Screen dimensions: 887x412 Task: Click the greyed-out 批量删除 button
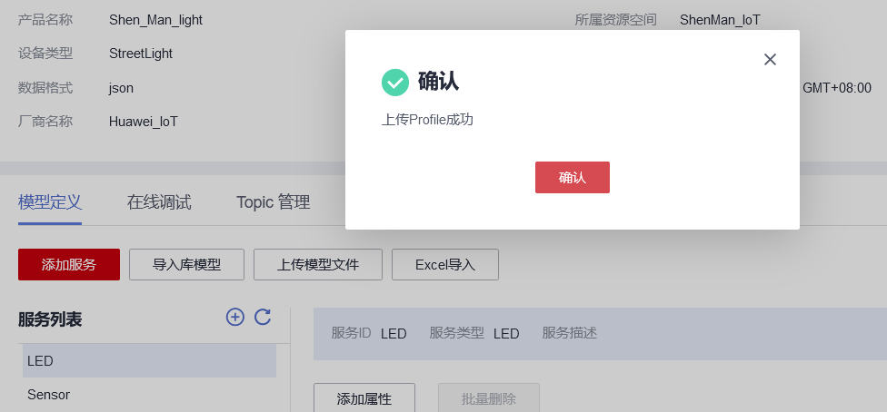(489, 398)
